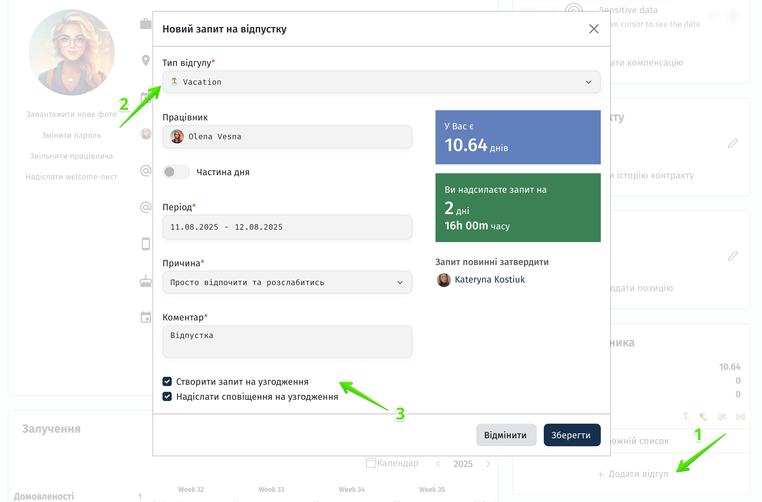Click Змінити пароль link
The height and width of the screenshot is (502, 762).
coord(71,135)
